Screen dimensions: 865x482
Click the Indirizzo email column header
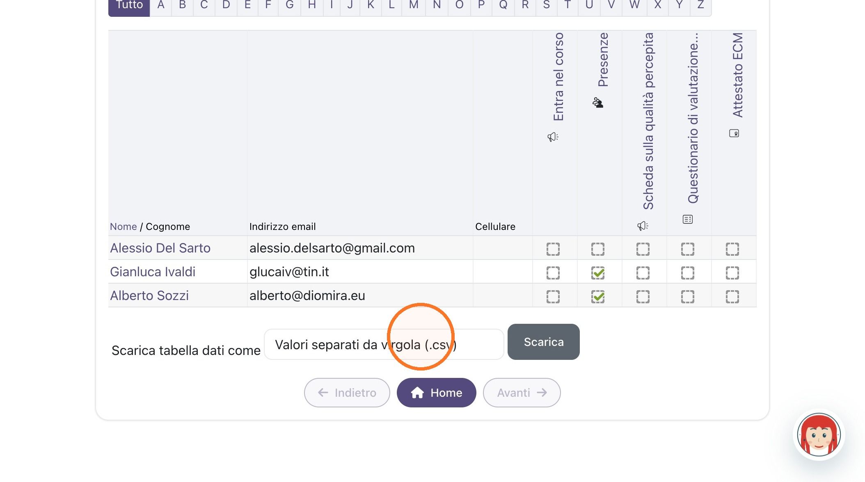click(283, 227)
